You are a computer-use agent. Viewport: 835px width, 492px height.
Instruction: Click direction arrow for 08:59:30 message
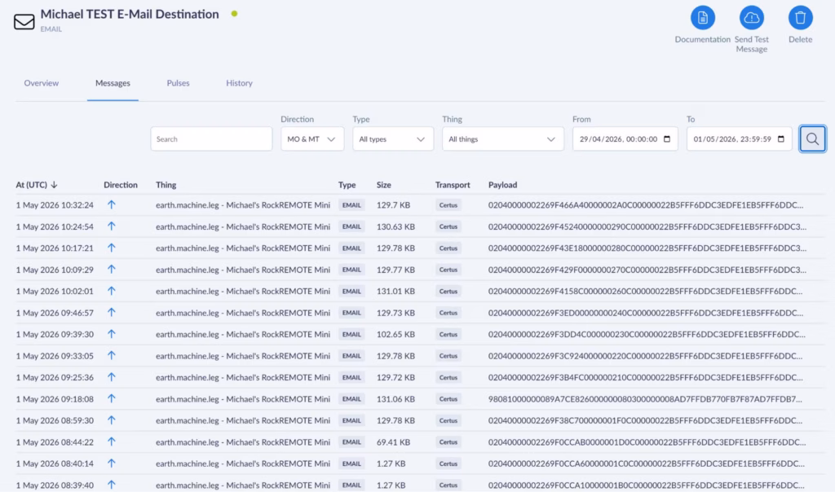[111, 420]
